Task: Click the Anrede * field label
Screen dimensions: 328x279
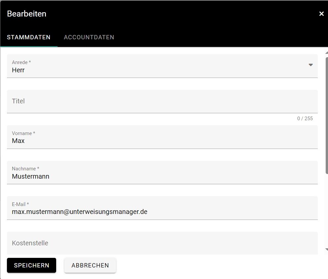Action: (x=21, y=62)
